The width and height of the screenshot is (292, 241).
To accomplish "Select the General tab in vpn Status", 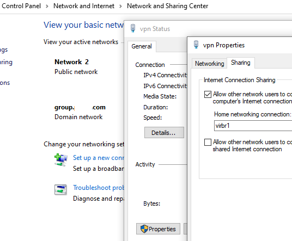I will coord(142,46).
